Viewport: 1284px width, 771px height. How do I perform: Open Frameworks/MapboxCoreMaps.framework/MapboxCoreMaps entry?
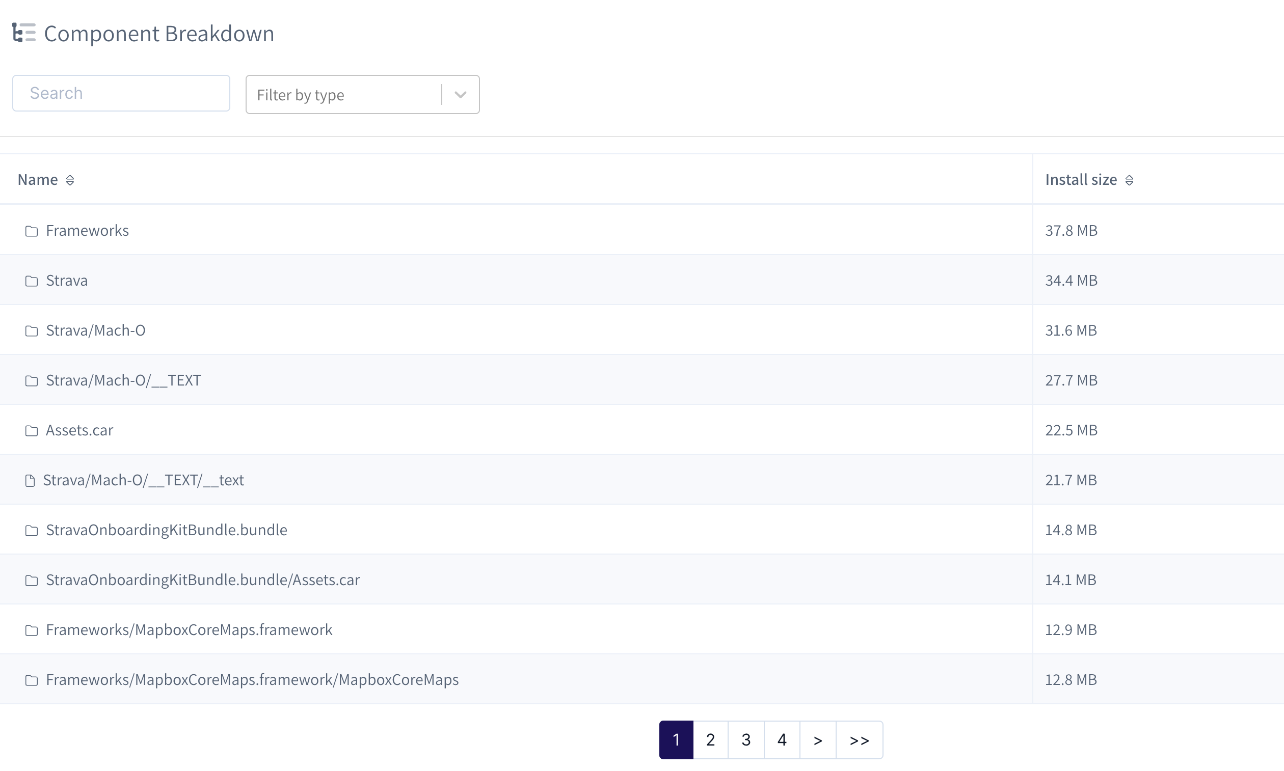252,679
